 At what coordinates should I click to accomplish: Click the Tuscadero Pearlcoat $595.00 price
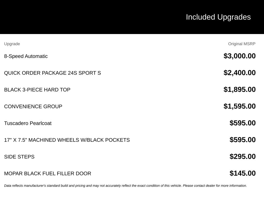tap(242, 123)
